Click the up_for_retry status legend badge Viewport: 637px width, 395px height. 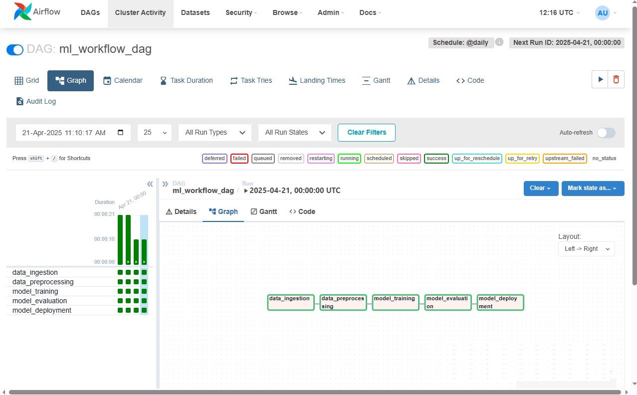522,159
